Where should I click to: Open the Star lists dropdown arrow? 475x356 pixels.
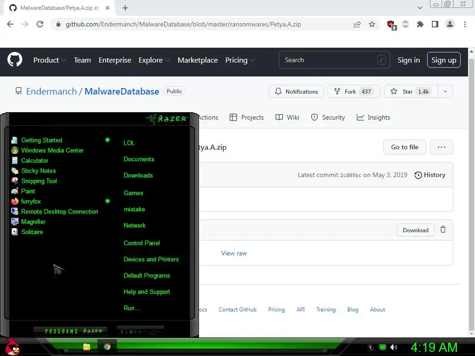click(445, 91)
